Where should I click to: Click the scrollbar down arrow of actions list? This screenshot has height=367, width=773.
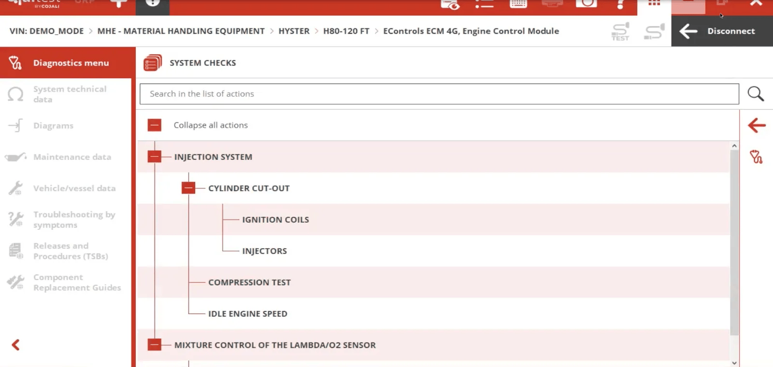[734, 363]
